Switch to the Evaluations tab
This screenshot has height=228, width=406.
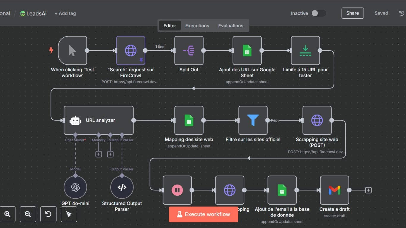tap(231, 26)
